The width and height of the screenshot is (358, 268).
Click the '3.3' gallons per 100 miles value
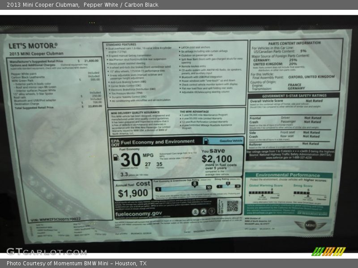click(x=124, y=174)
